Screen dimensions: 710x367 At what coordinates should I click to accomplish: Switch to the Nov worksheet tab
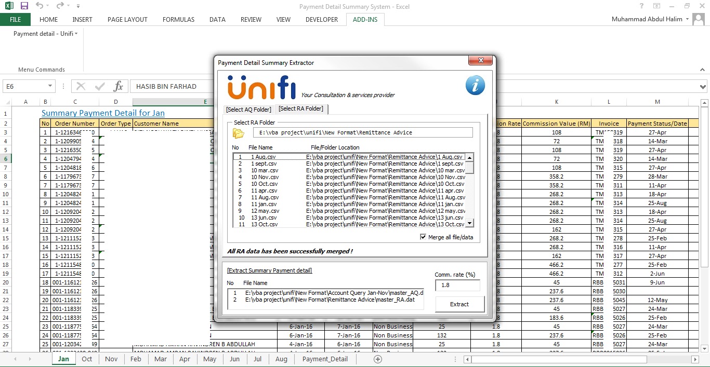[111, 359]
